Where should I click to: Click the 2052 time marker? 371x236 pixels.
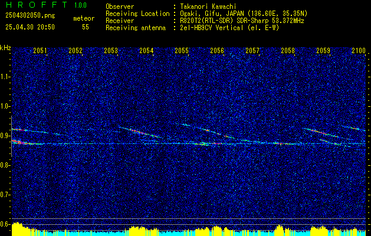75,51
